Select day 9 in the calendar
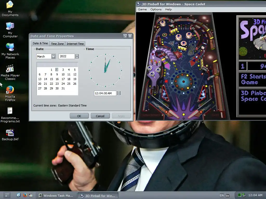The width and height of the screenshot is (266, 199). (x=57, y=74)
